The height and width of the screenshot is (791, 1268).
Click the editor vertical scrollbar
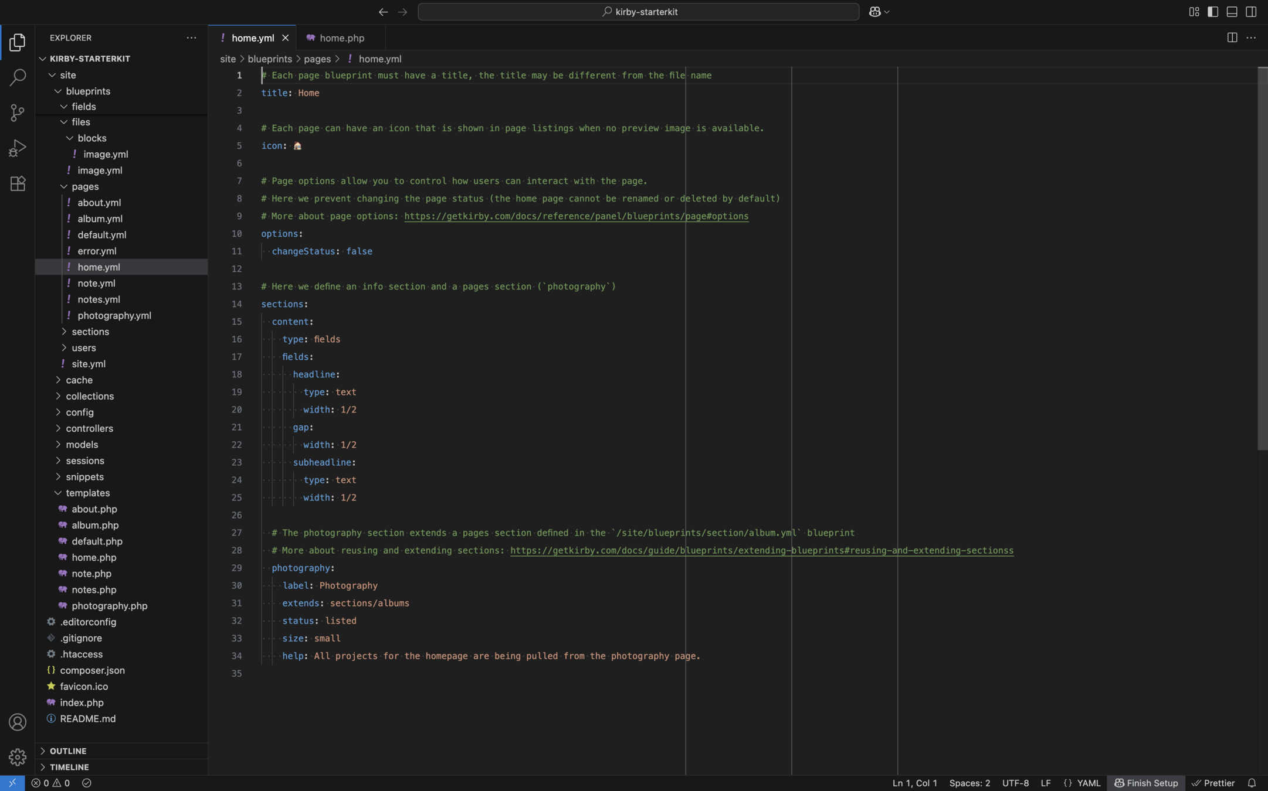[x=1262, y=258]
